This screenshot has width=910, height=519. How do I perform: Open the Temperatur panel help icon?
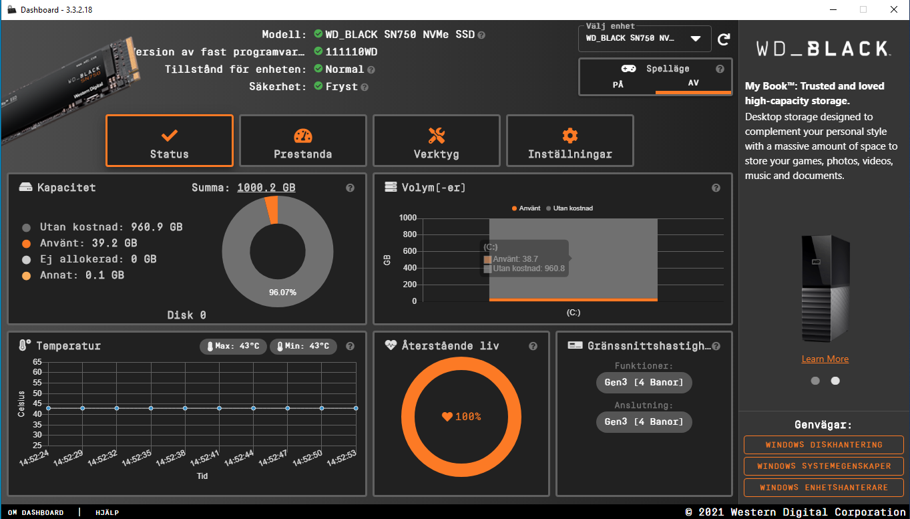pyautogui.click(x=350, y=347)
